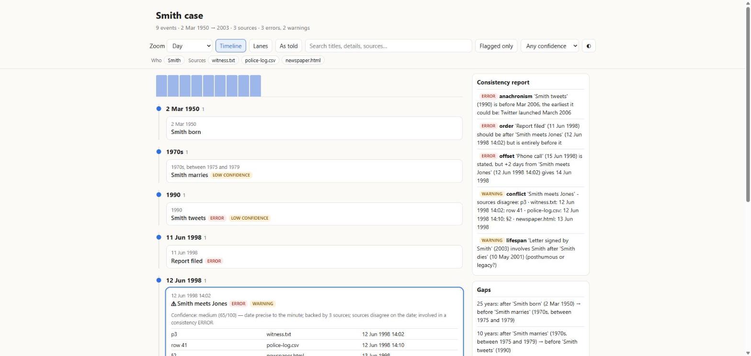Click the warning triangle on Smith meets Jones

pyautogui.click(x=174, y=303)
